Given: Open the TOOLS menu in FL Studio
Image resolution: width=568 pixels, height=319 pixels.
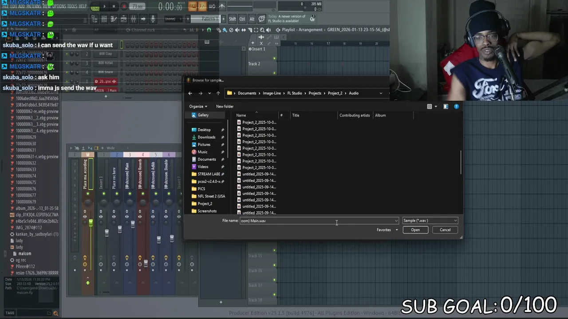Looking at the screenshot, I should (x=73, y=6).
